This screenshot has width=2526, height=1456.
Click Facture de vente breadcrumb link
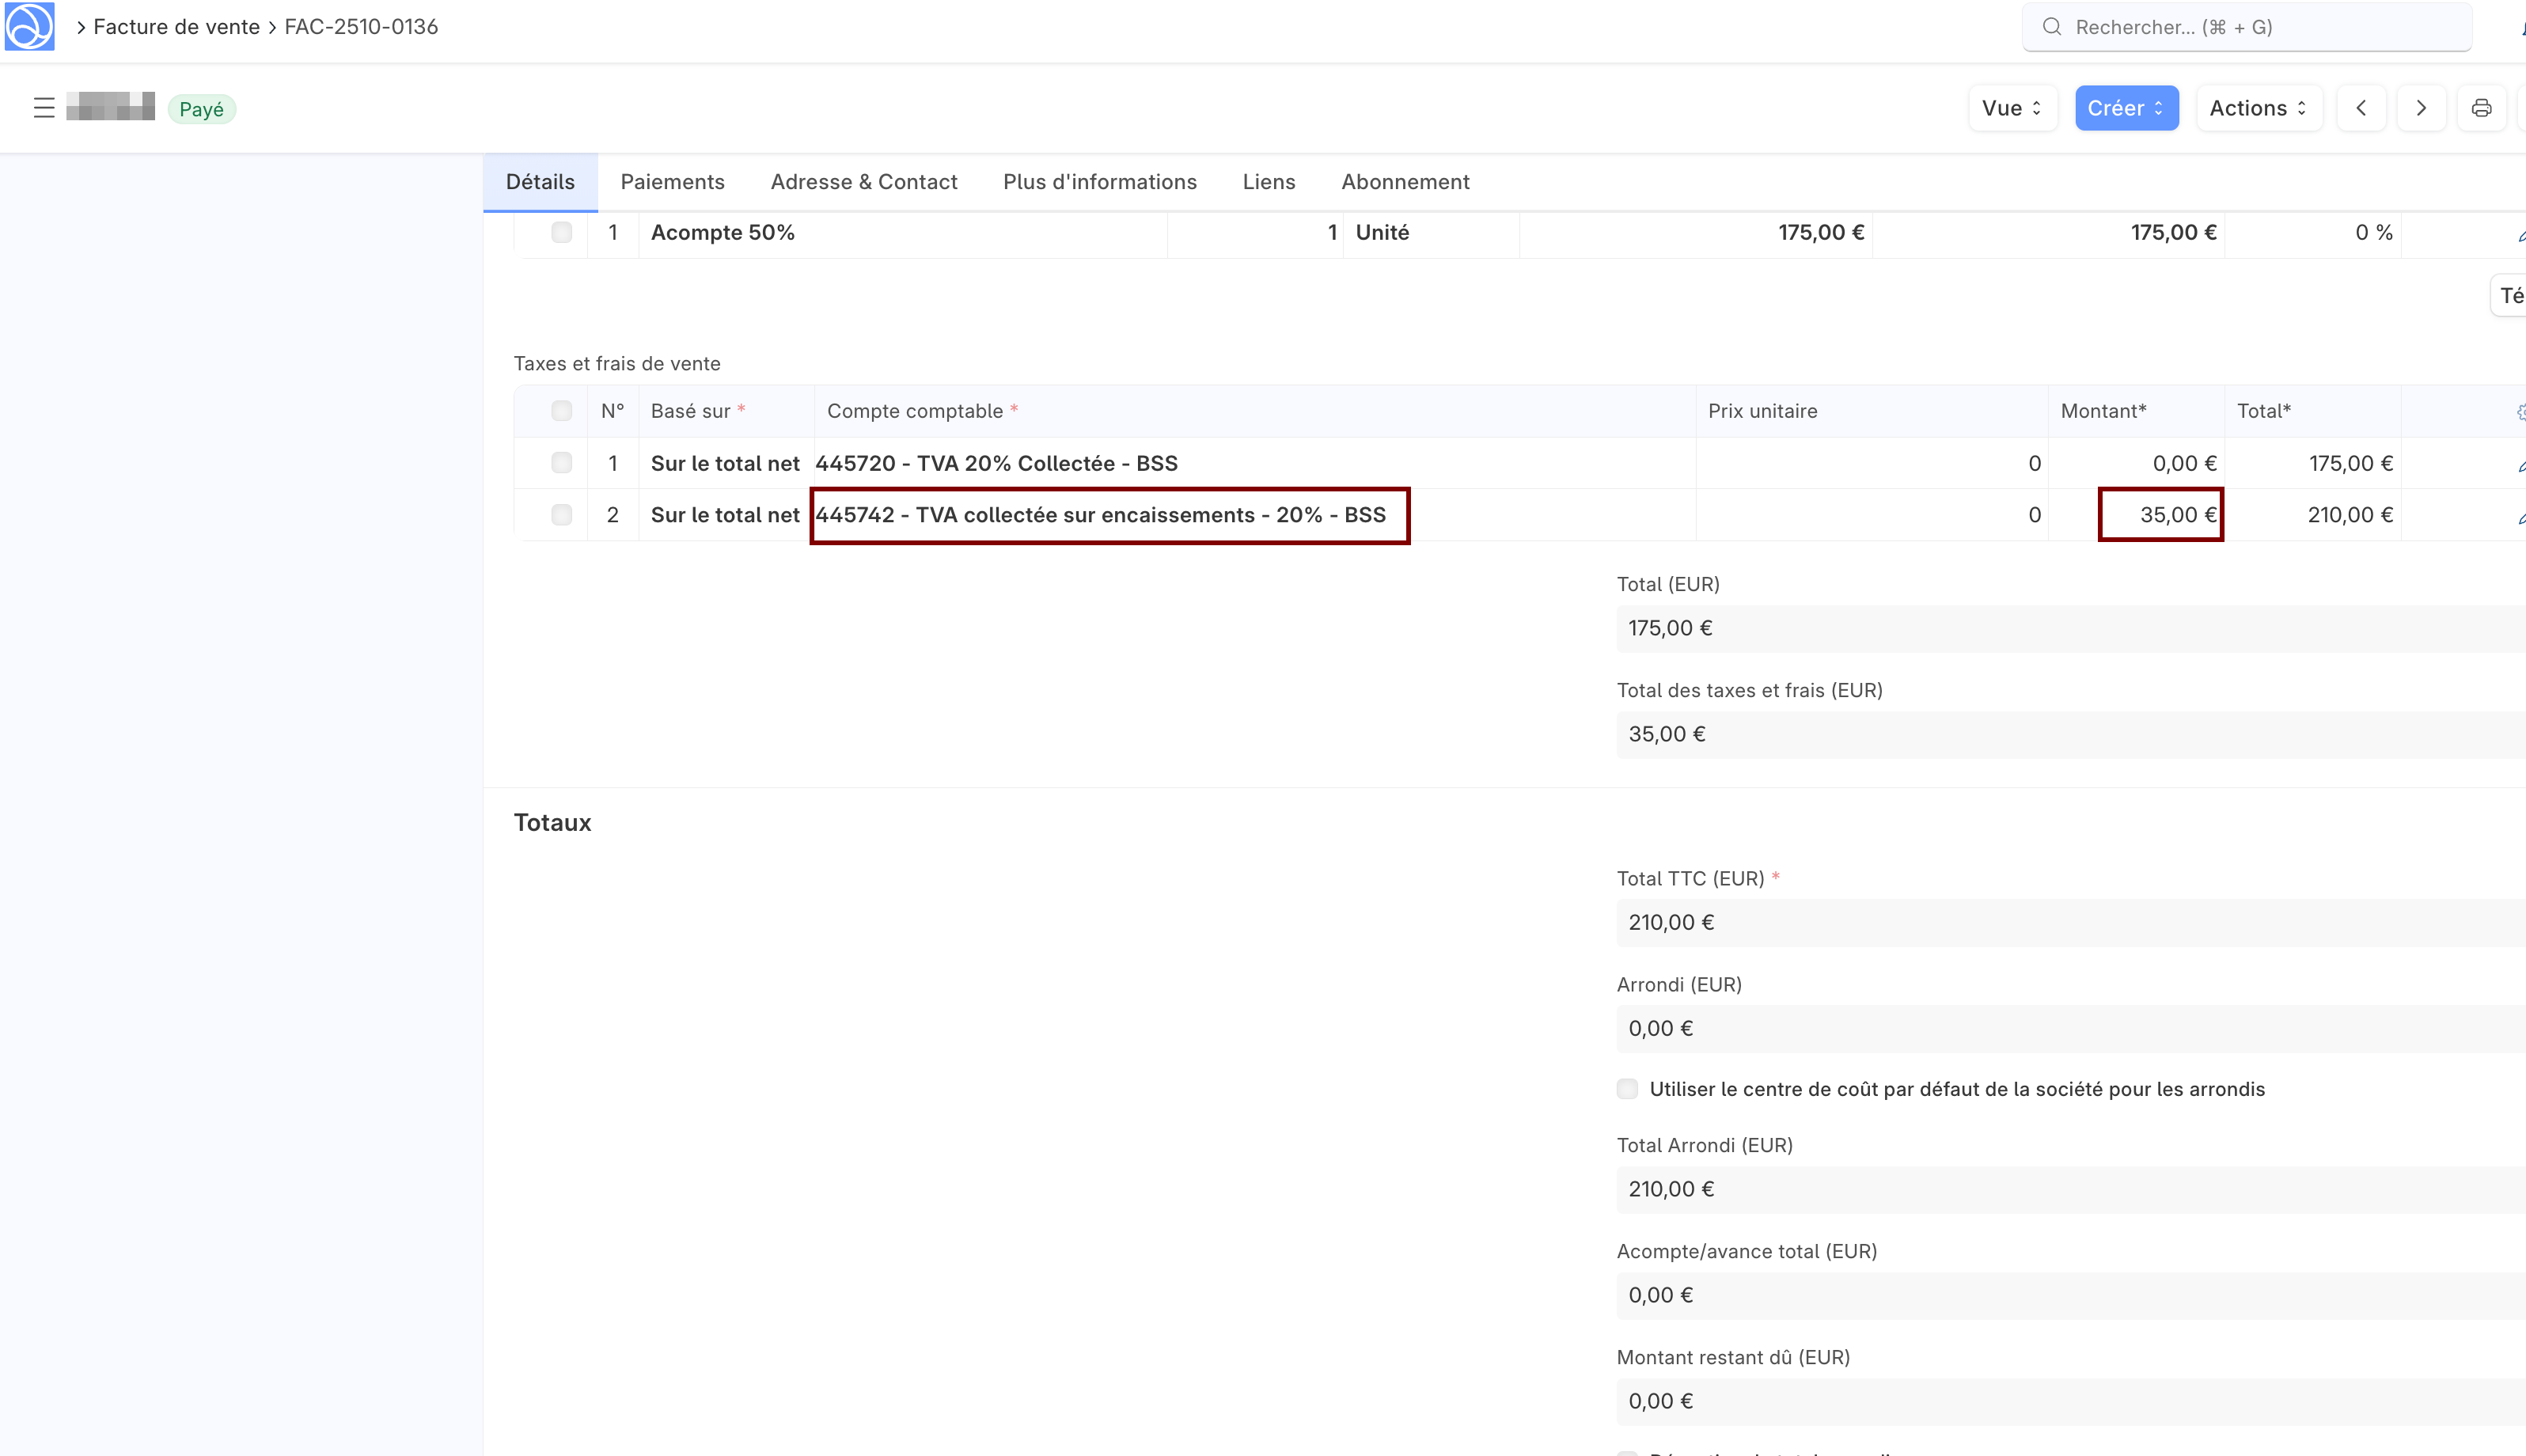point(176,27)
